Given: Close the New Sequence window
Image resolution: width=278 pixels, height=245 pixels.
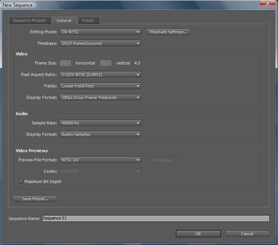Looking at the screenshot, I should click(268, 4).
